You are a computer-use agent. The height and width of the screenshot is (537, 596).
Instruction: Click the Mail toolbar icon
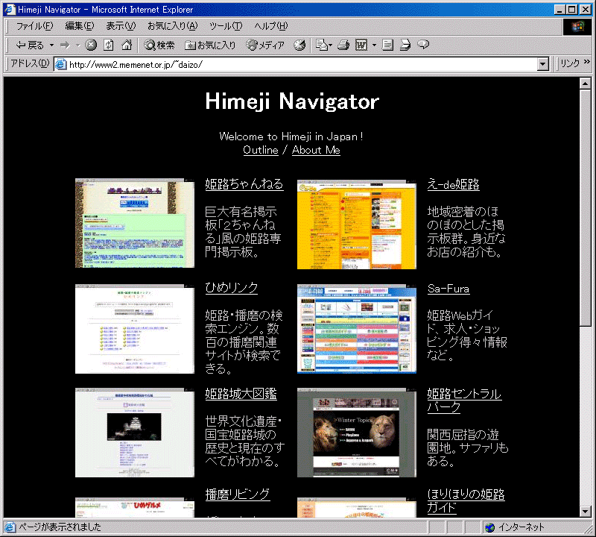pyautogui.click(x=322, y=45)
